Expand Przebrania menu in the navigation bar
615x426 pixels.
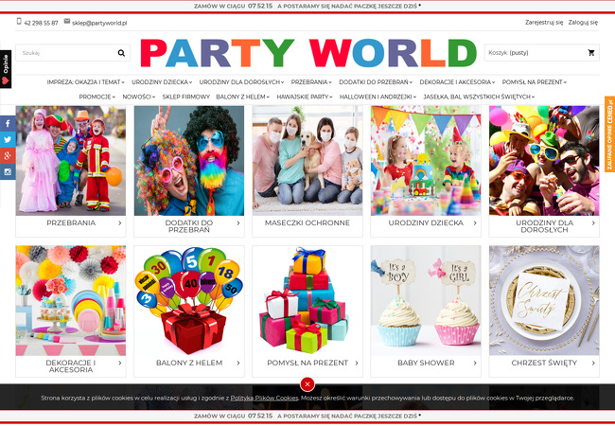311,82
